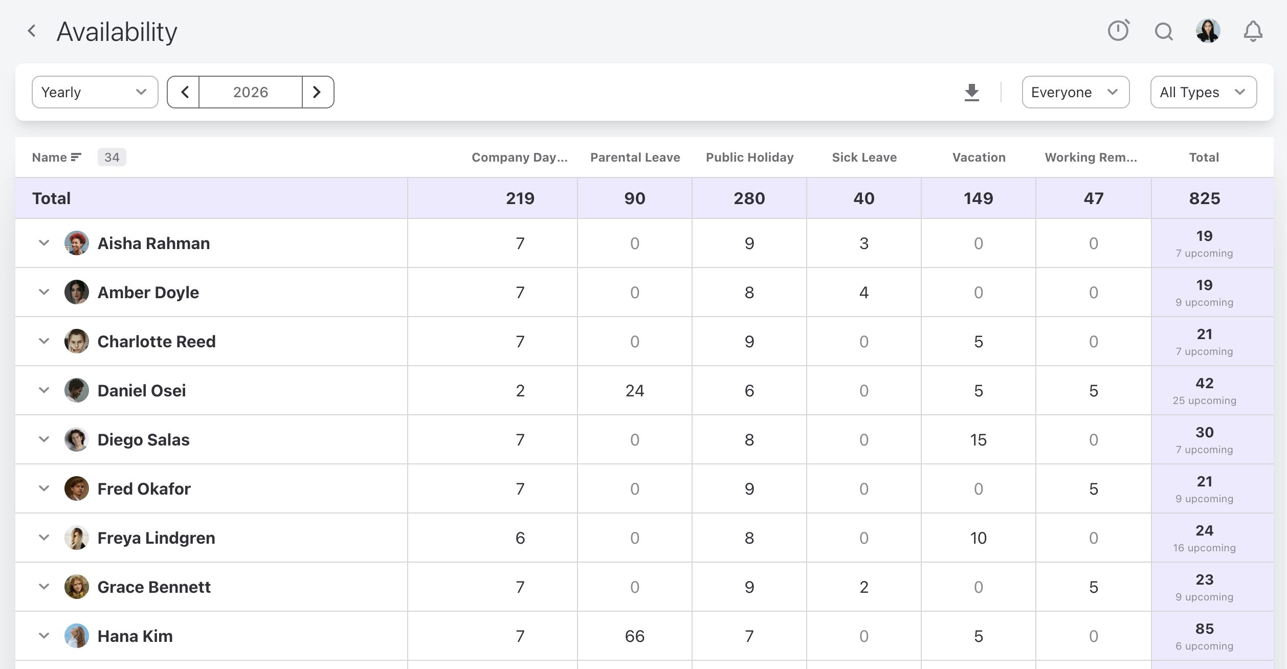Screen dimensions: 1287x669
Task: Go to previous year arrow
Action: click(184, 92)
